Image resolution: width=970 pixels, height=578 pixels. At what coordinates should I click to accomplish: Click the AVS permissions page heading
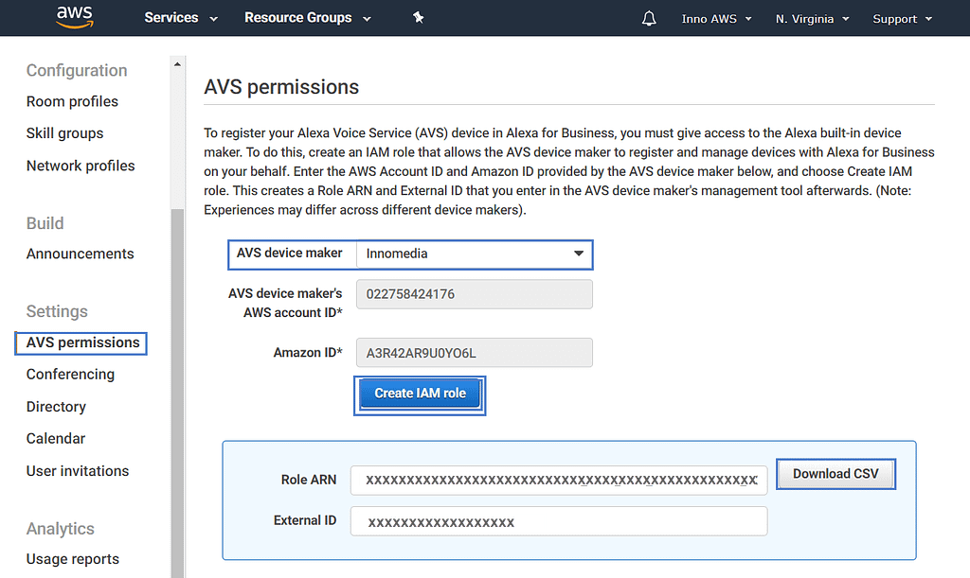(281, 87)
